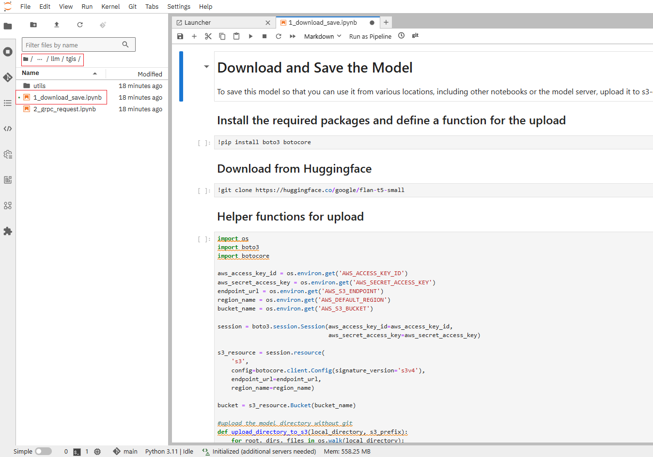The image size is (653, 457).
Task: Open 2_grpc_request.ipynb notebook
Action: pos(64,109)
